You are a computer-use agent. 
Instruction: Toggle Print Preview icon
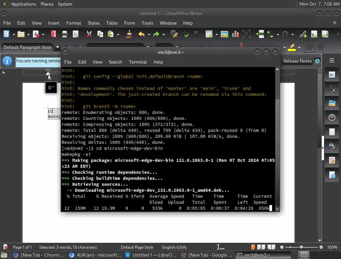[x=76, y=34]
